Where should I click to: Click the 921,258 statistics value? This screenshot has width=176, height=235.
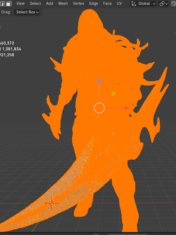tap(7, 55)
